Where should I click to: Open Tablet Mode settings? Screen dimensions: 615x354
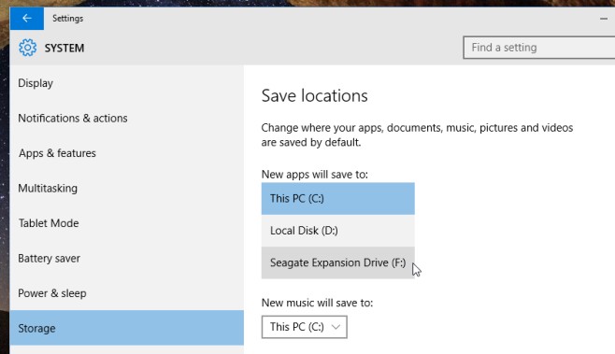pos(127,223)
